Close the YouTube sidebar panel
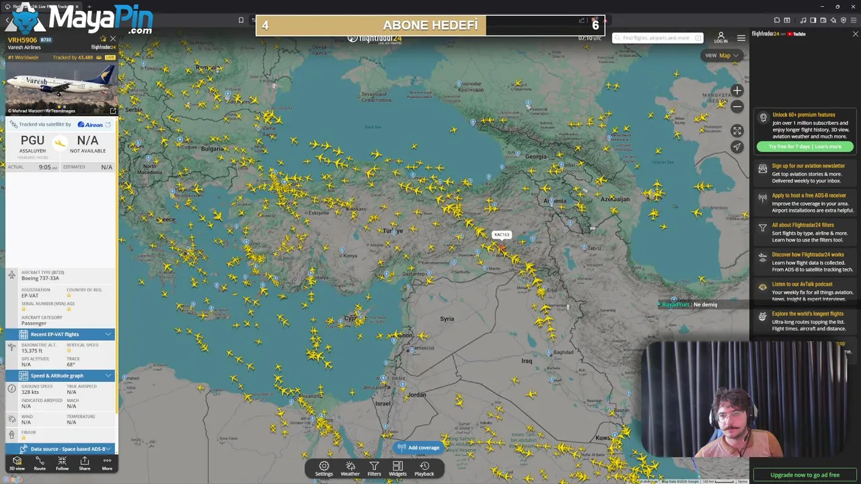Viewport: 861px width, 484px height. [x=855, y=34]
